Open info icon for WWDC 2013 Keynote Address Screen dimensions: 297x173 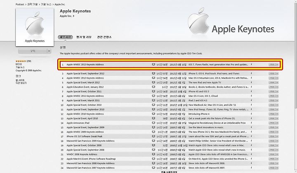(x=251, y=64)
